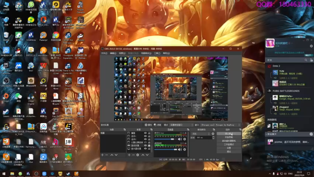Image resolution: width=314 pixels, height=177 pixels.
Task: Toggle visibility eye of 游戏采集 source
Action: point(145,145)
